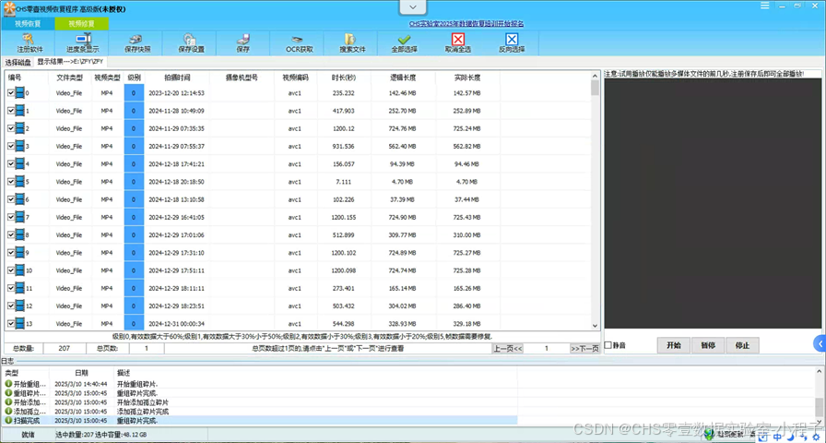Screen dimensions: 826x443
Task: Uncheck the checkbox for video row 5
Action: [11, 182]
